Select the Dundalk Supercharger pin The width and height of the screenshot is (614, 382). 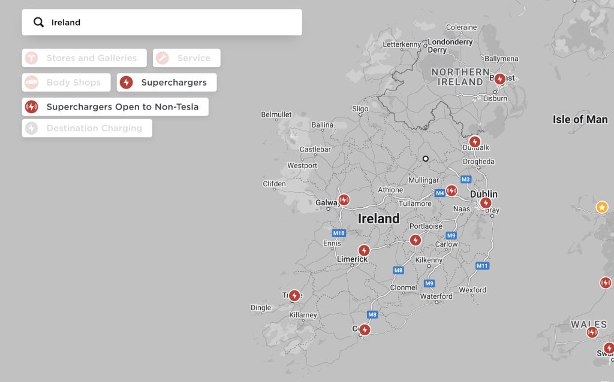pyautogui.click(x=475, y=141)
